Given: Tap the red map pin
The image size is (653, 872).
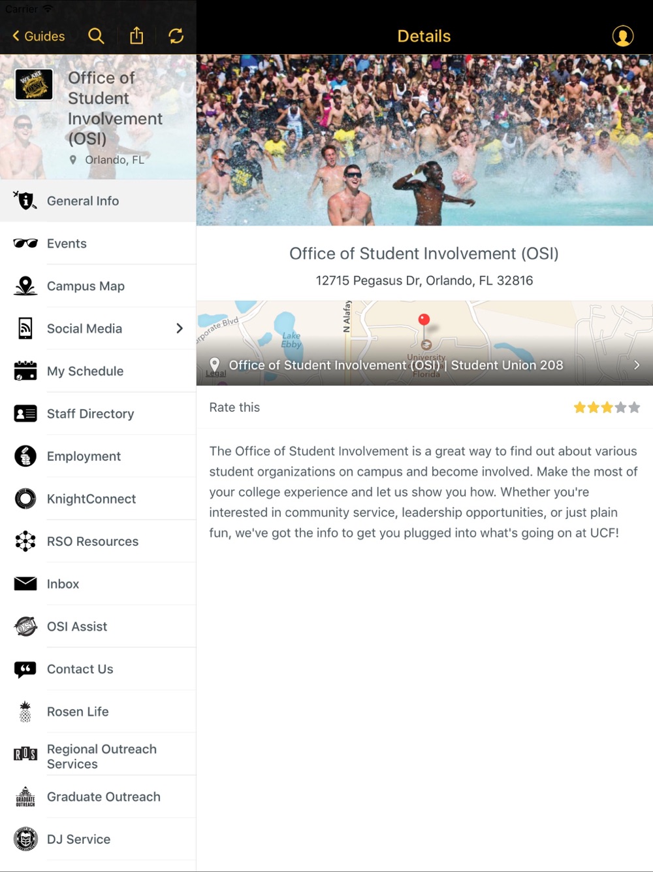Looking at the screenshot, I should tap(424, 320).
